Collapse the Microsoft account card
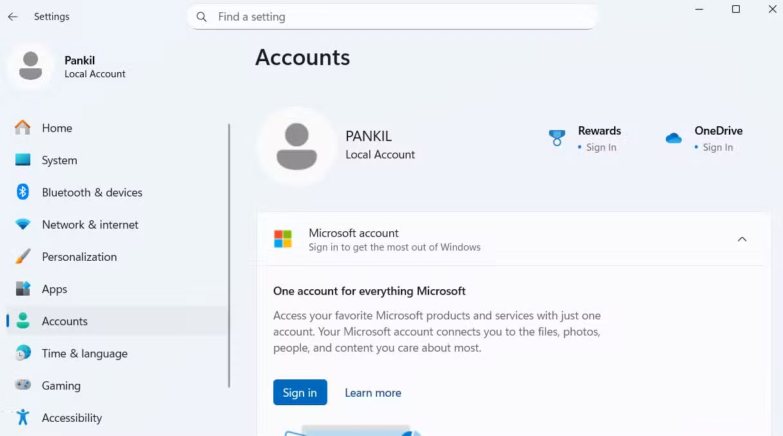783x436 pixels. pyautogui.click(x=742, y=238)
